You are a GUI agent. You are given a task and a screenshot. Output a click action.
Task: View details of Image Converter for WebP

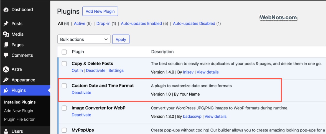pos(215,116)
